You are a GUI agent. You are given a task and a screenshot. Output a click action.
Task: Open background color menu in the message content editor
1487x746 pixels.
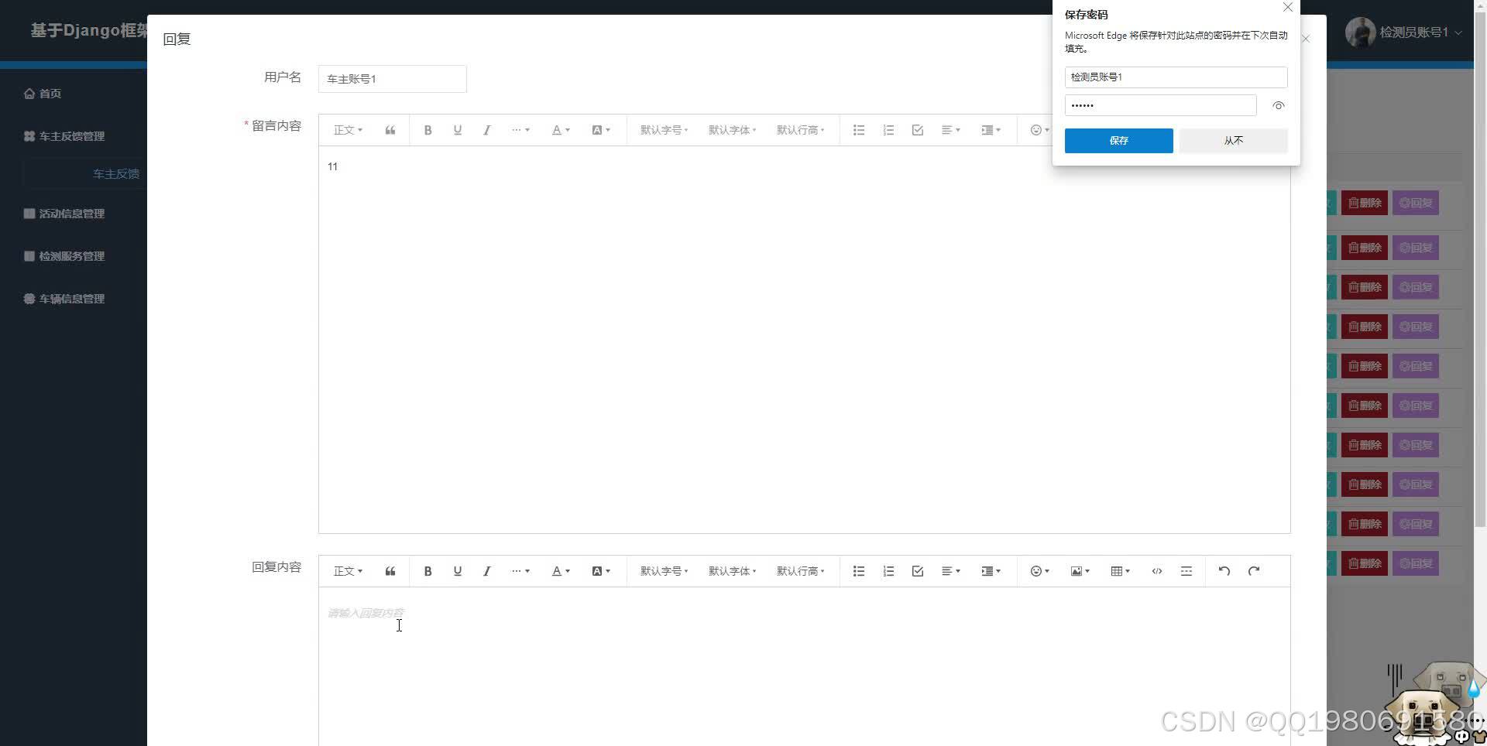tap(601, 130)
